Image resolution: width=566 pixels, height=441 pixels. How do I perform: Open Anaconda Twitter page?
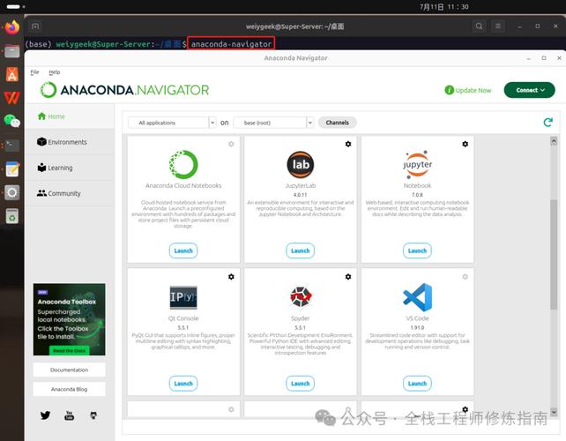coord(45,415)
